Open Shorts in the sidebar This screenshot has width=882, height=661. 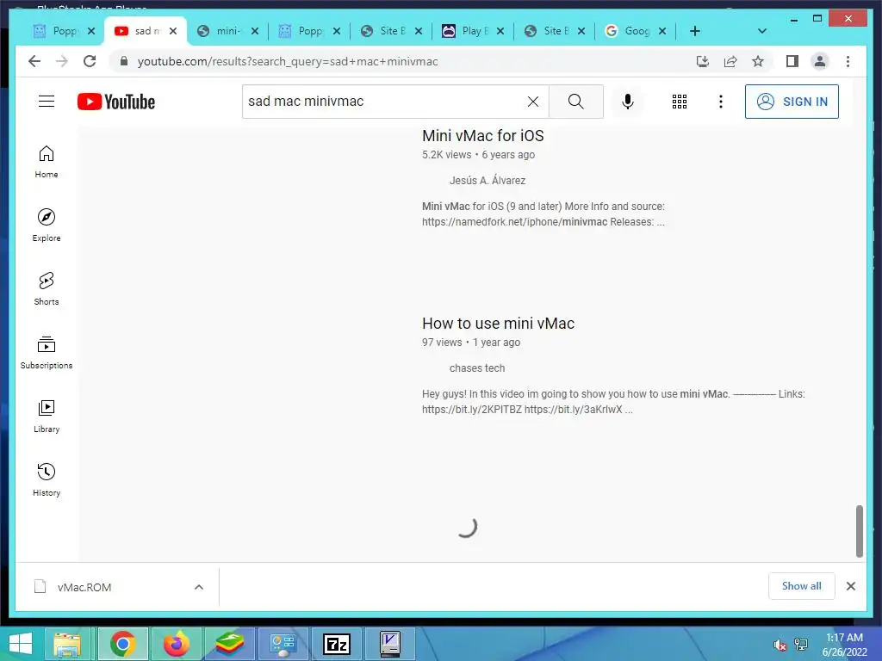tap(47, 288)
